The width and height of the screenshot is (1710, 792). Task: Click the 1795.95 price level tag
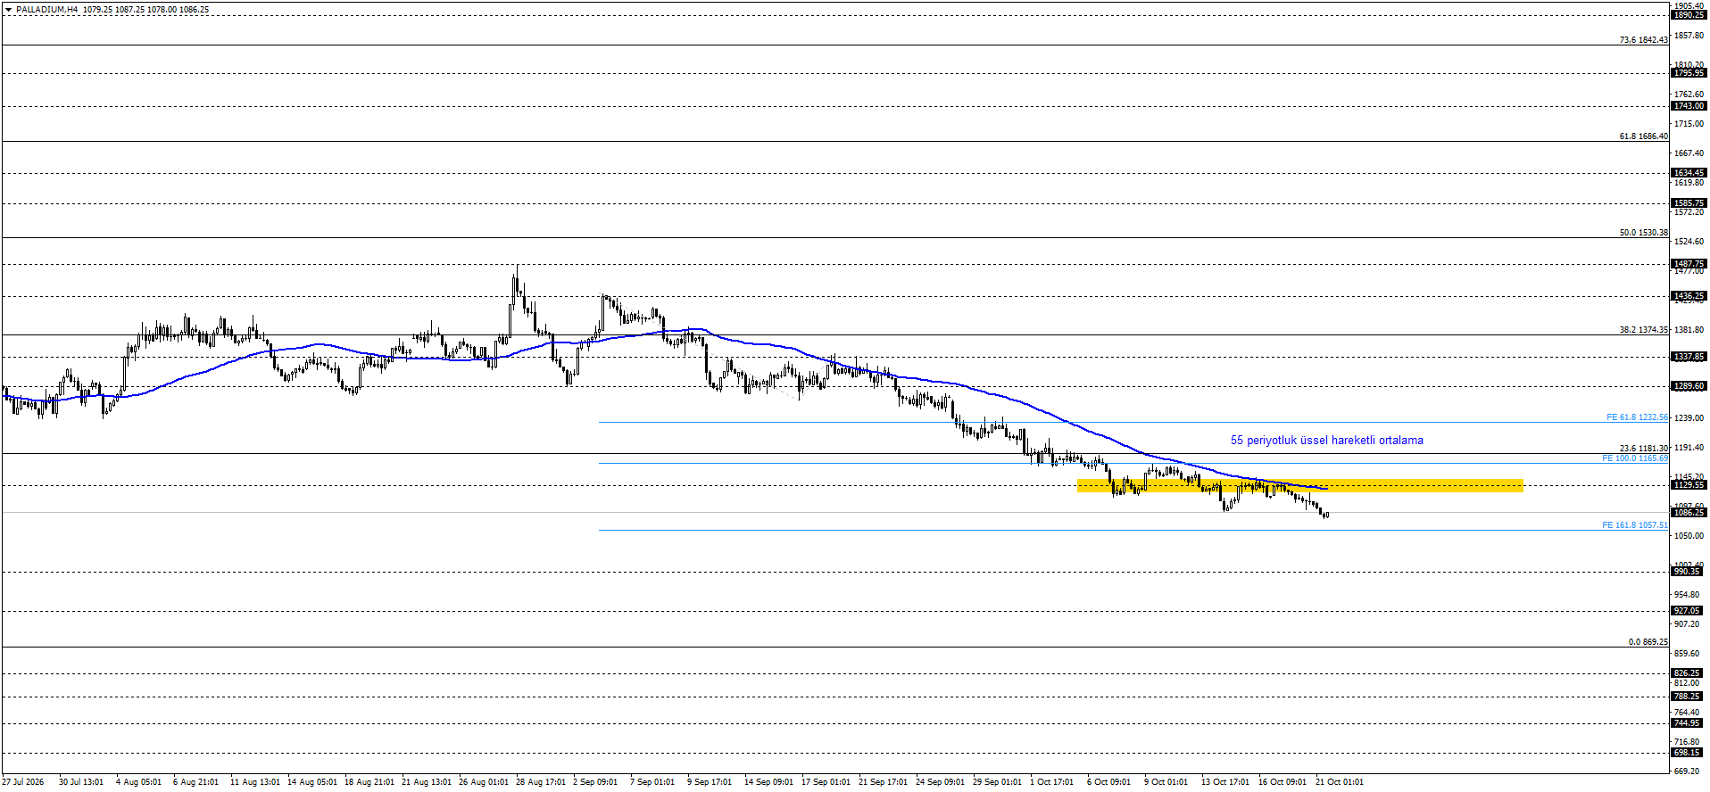1689,73
